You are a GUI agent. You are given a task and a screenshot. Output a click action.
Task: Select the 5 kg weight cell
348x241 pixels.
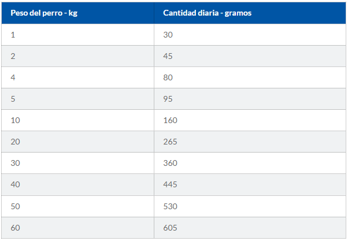pyautogui.click(x=77, y=99)
